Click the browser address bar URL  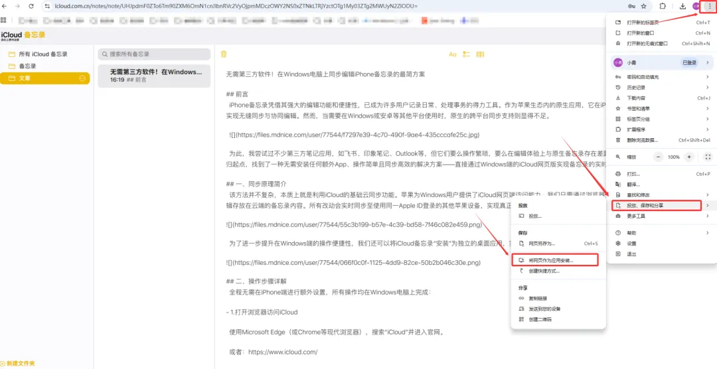236,6
